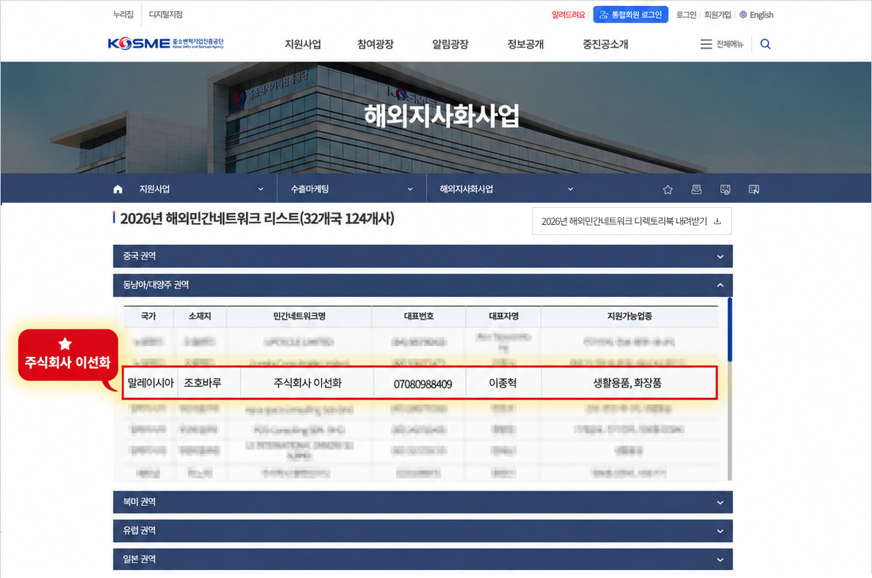Click the 통합회원 로그인 button

pos(630,15)
